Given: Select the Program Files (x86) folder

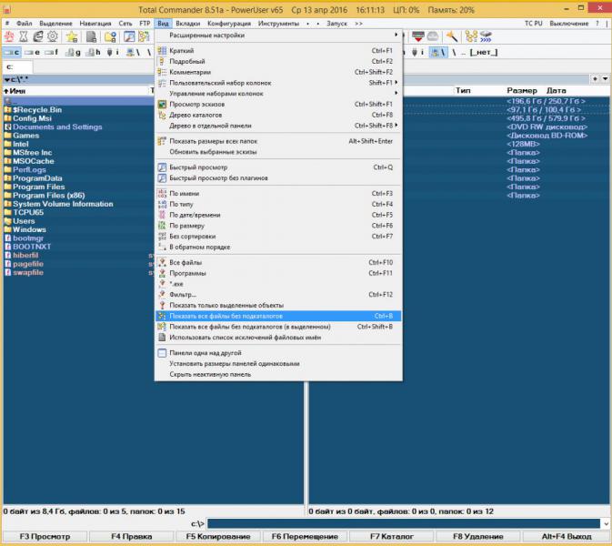Looking at the screenshot, I should (48, 196).
